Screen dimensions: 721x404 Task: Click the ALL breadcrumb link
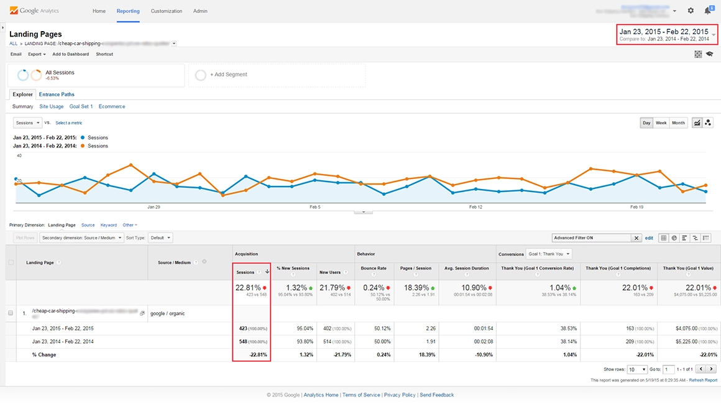13,44
